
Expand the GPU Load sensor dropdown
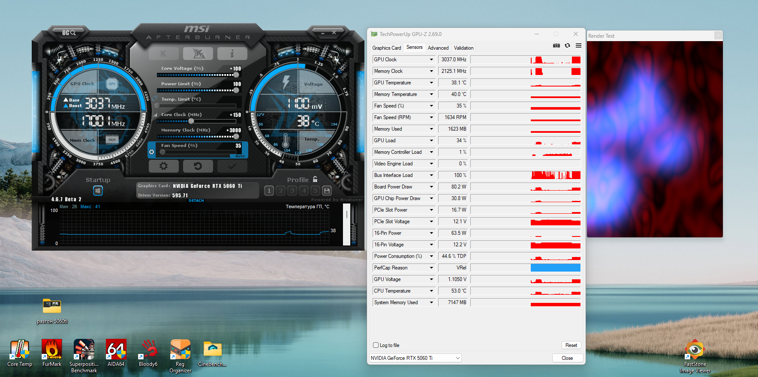(431, 141)
